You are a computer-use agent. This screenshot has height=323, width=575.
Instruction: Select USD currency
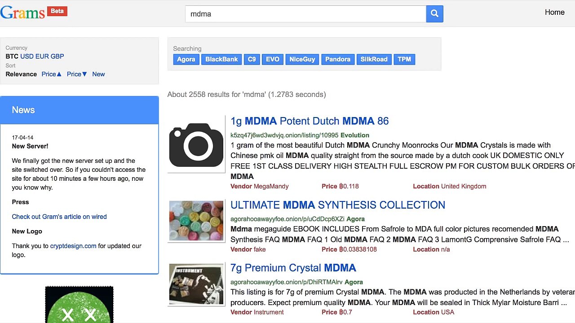point(27,56)
